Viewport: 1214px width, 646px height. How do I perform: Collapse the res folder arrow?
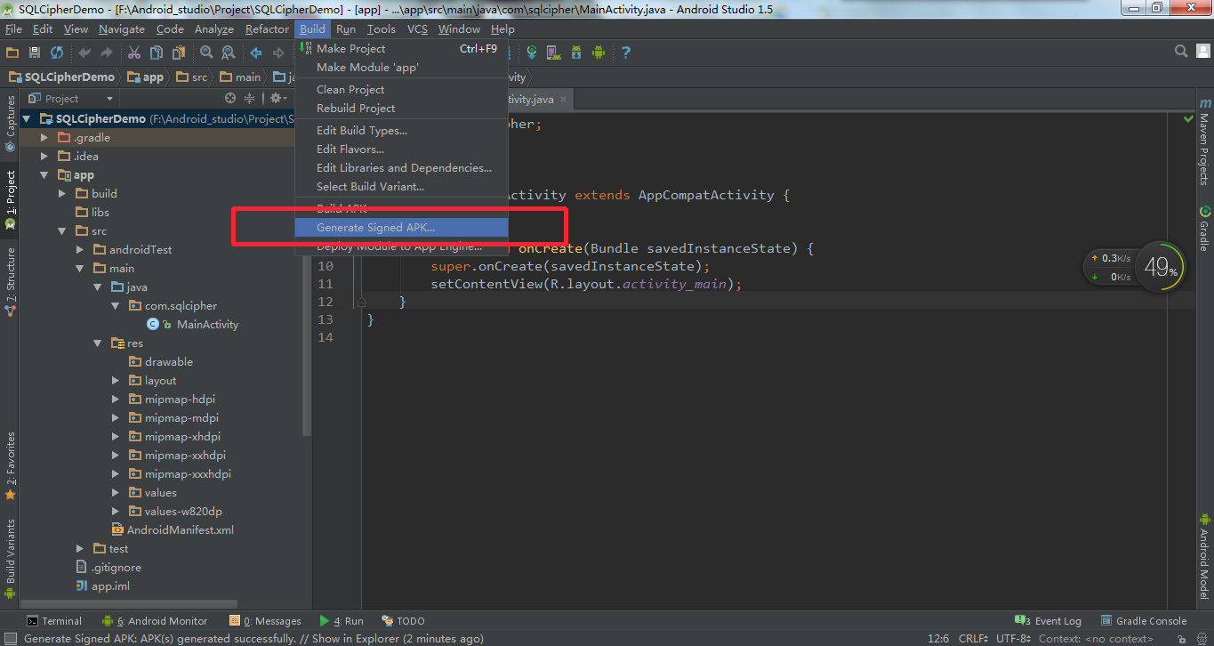pyautogui.click(x=98, y=343)
